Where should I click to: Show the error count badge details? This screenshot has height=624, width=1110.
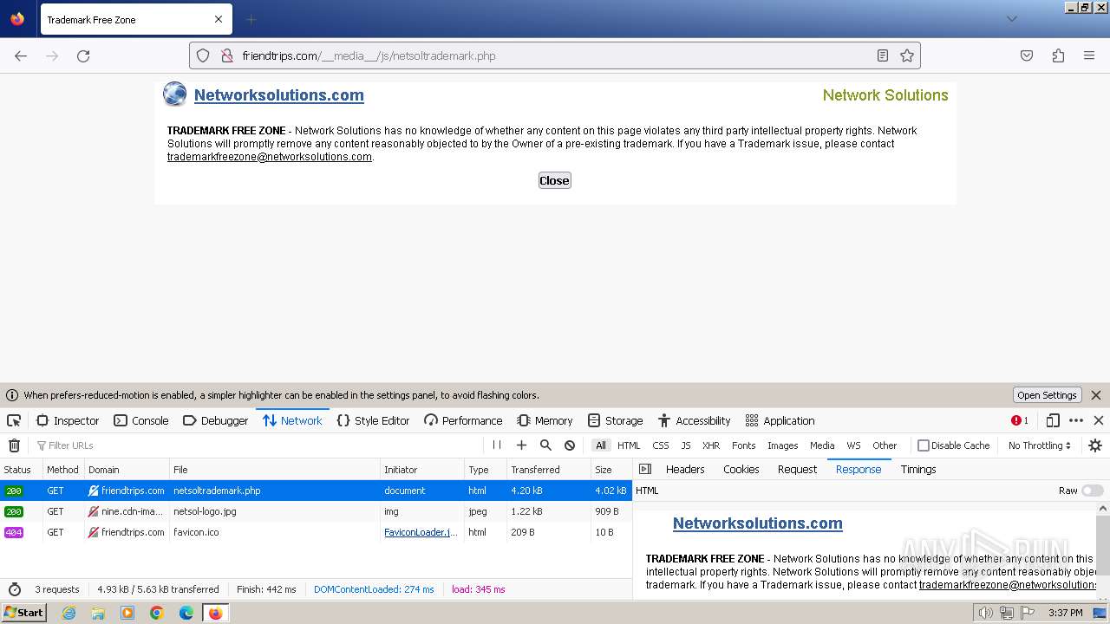click(x=1020, y=420)
